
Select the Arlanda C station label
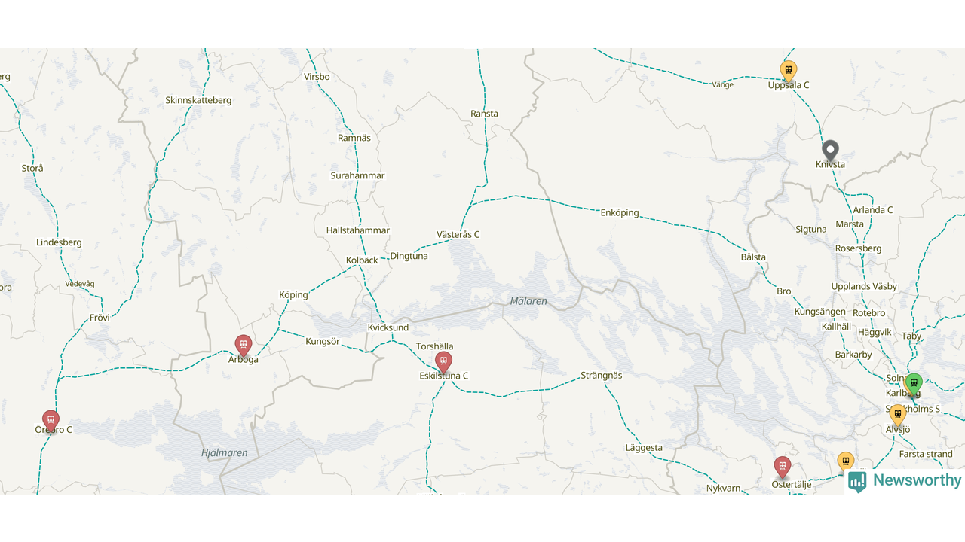point(873,210)
